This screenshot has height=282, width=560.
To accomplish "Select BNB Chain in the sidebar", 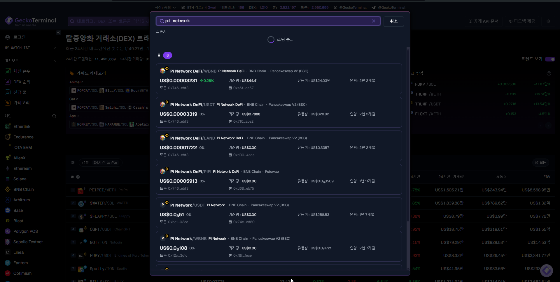I will 20,189.
